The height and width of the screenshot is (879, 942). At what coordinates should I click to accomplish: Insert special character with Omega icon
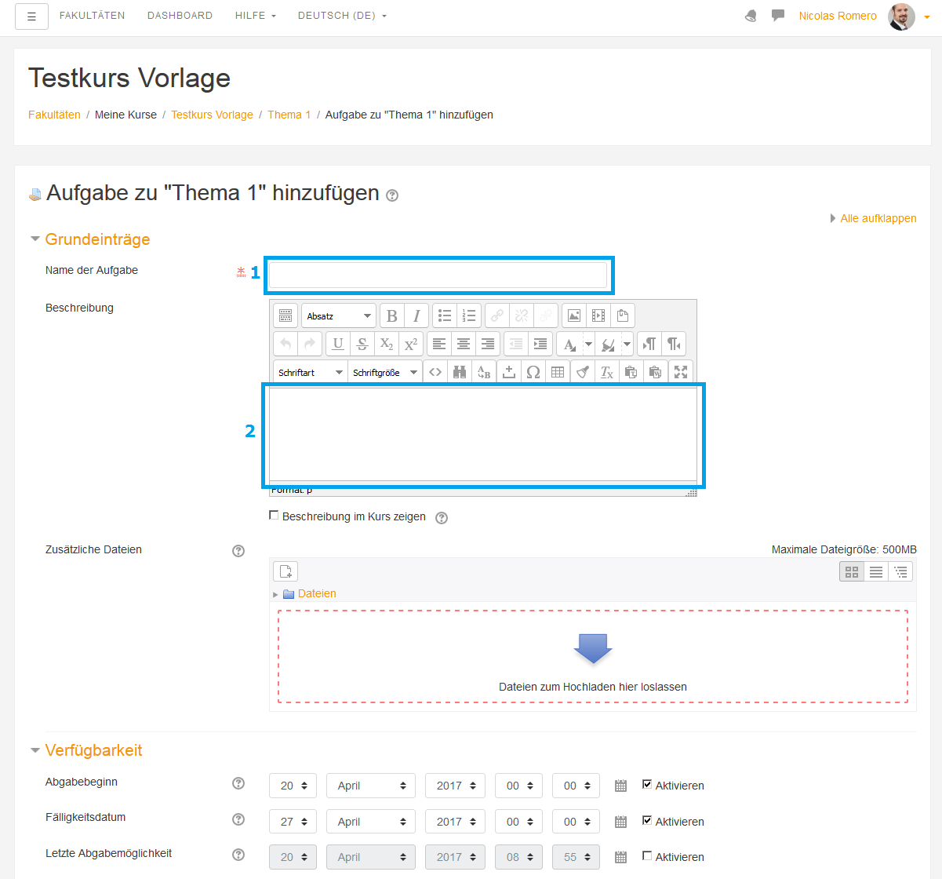pyautogui.click(x=533, y=373)
